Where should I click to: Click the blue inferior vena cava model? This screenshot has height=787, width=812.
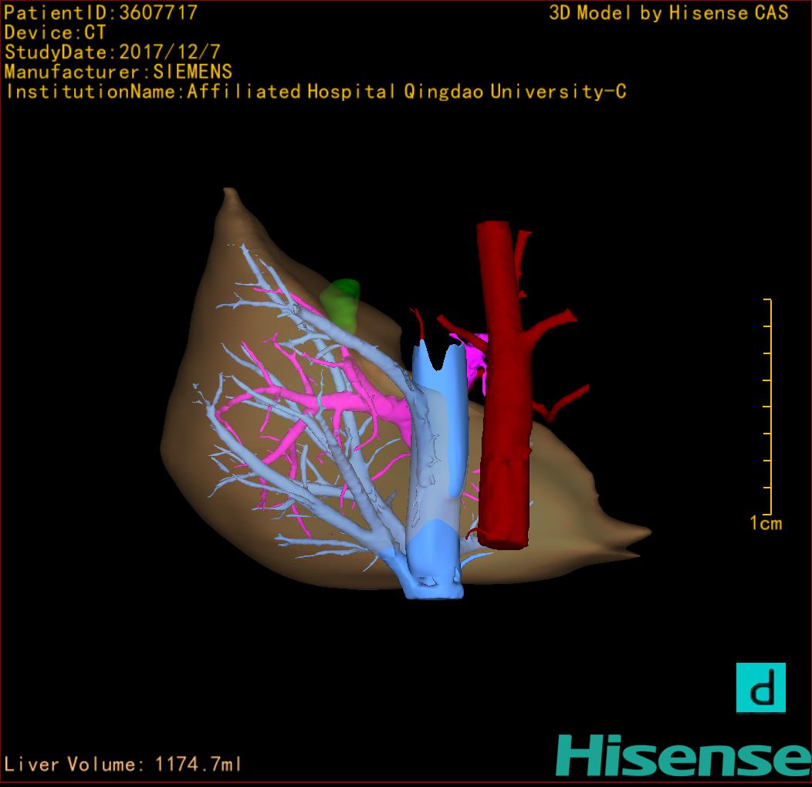click(x=435, y=468)
